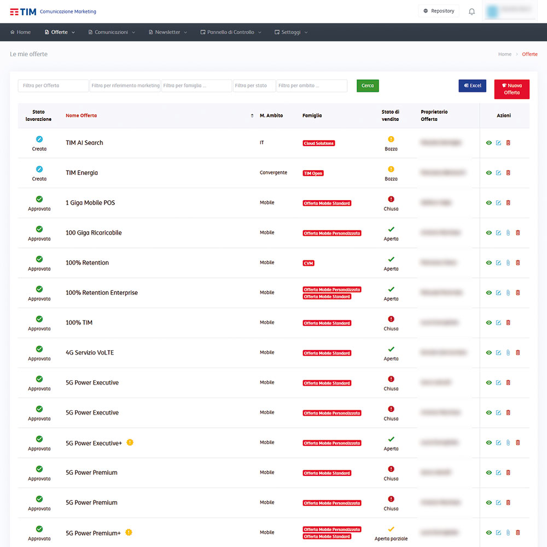Screen dimensions: 547x547
Task: Edit the TIM Energia offer
Action: [x=498, y=173]
